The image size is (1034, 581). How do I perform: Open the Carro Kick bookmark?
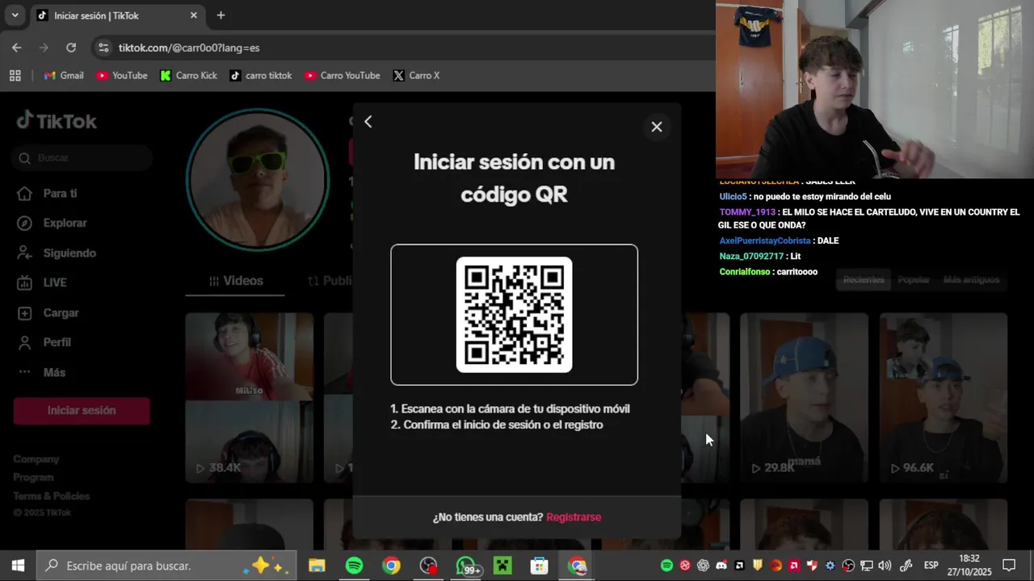[x=189, y=75]
